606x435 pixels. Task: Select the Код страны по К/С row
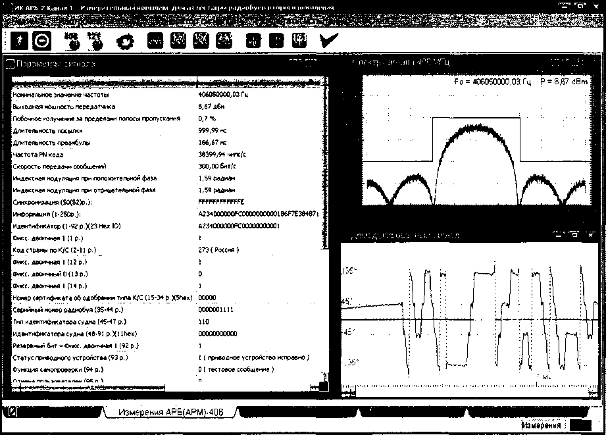click(x=99, y=250)
